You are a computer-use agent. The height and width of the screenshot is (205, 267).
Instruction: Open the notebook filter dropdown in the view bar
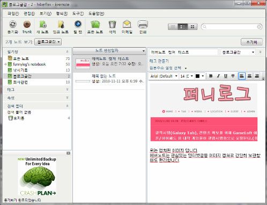point(48,42)
